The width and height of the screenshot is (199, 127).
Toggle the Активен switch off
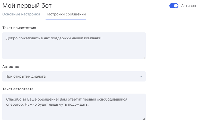[174, 6]
